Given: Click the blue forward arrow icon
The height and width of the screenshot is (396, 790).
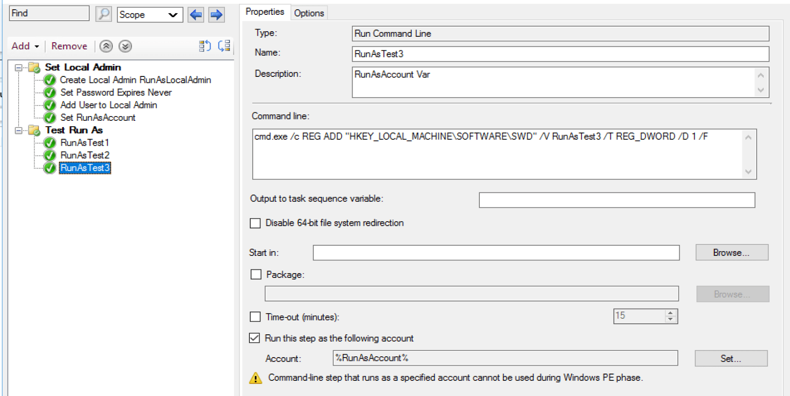Looking at the screenshot, I should [x=216, y=15].
